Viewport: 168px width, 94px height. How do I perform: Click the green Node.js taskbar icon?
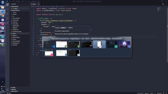pos(3,45)
